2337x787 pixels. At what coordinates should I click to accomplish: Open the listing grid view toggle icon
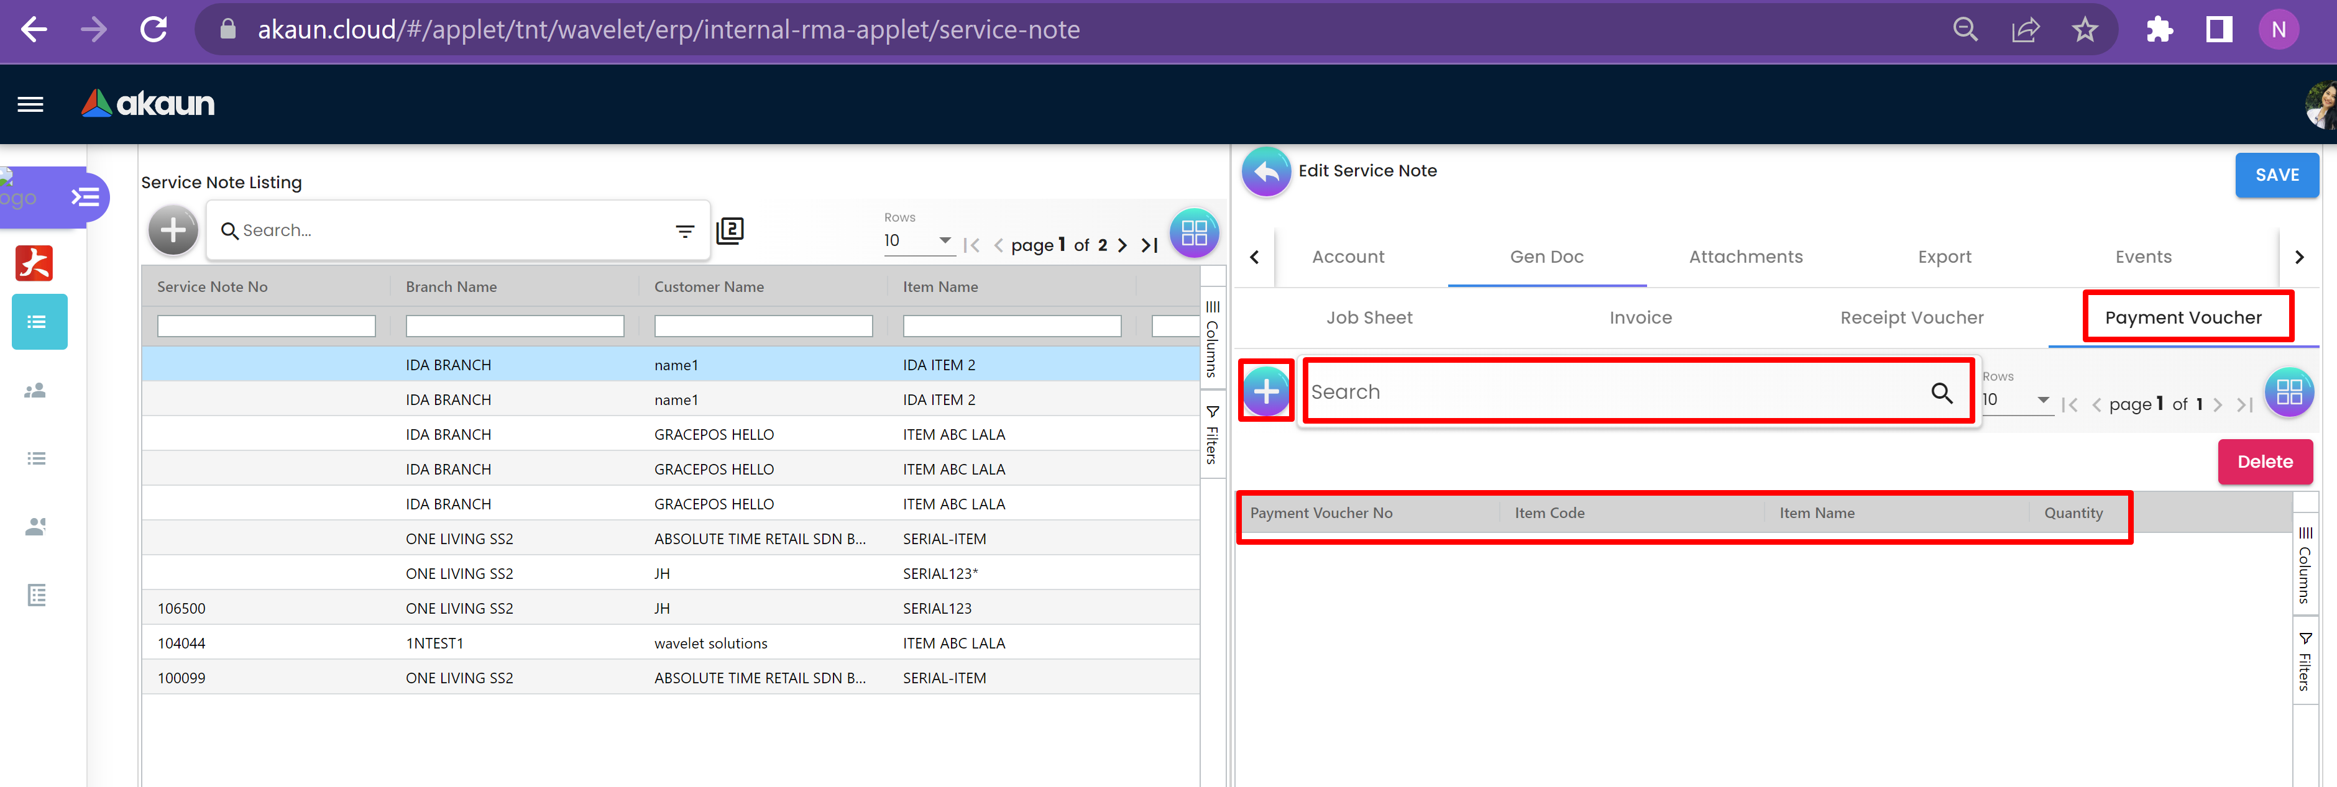[1193, 233]
